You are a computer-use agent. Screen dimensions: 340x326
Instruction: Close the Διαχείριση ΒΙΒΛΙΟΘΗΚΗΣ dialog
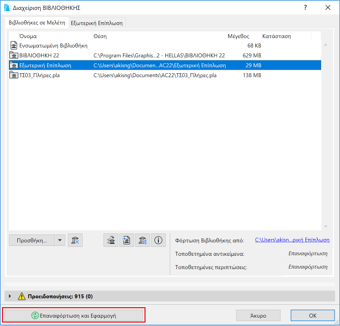[328, 7]
